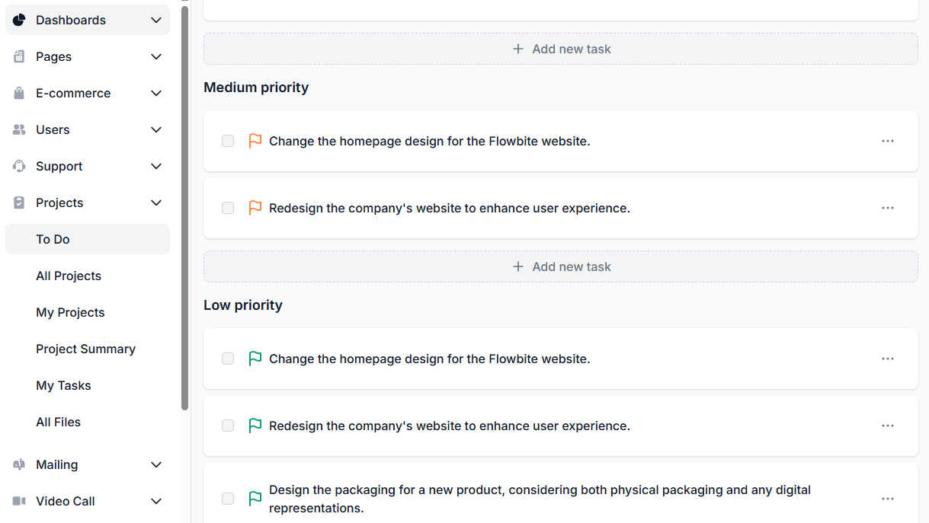Click the Dashboards pie chart icon
Viewport: 929px width, 523px height.
tap(19, 20)
